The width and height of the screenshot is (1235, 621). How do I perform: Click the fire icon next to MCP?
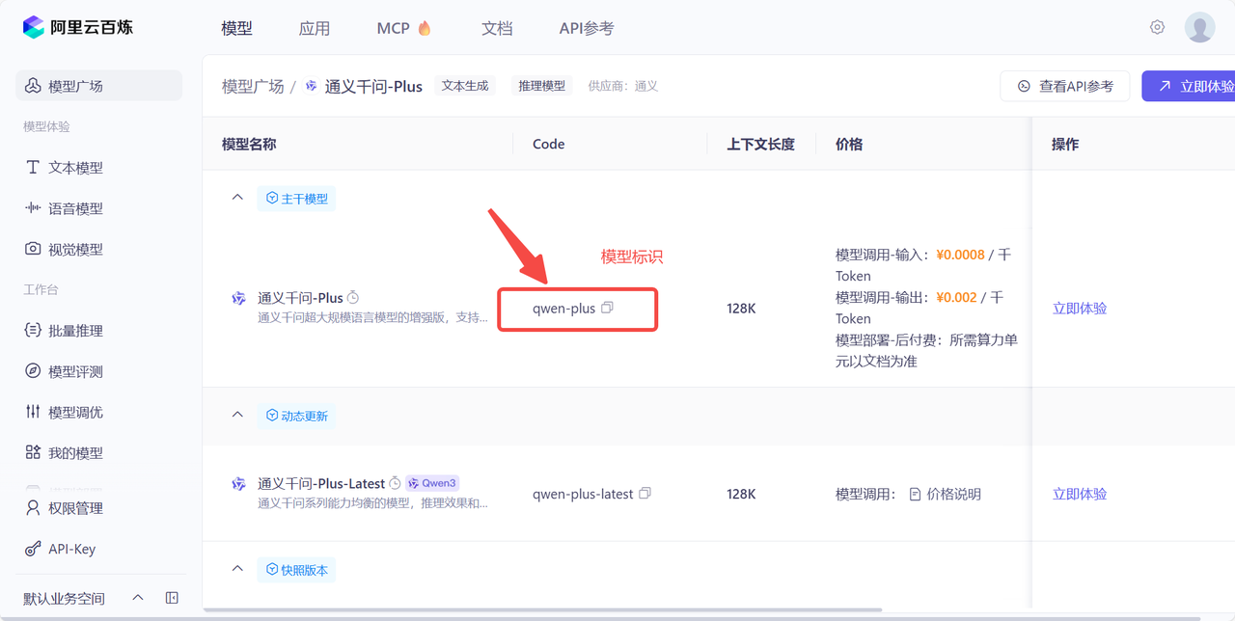tap(425, 28)
